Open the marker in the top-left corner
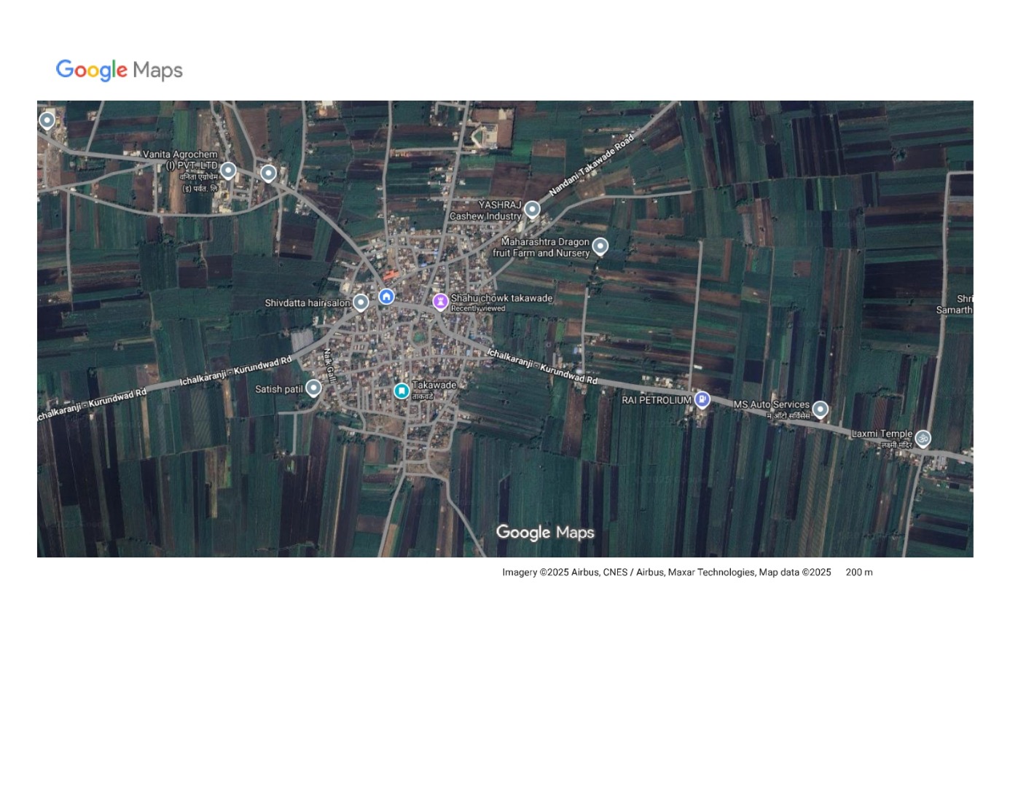The image size is (1018, 787). click(x=47, y=119)
